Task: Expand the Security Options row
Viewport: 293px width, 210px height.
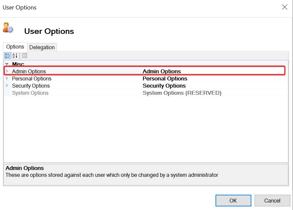Action: tap(7, 86)
